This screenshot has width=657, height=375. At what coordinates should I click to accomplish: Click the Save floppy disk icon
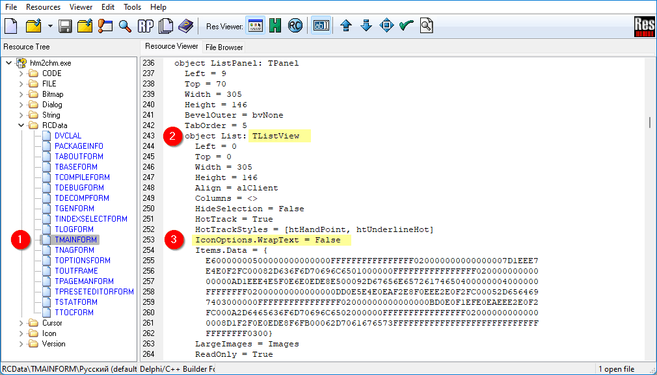point(65,26)
